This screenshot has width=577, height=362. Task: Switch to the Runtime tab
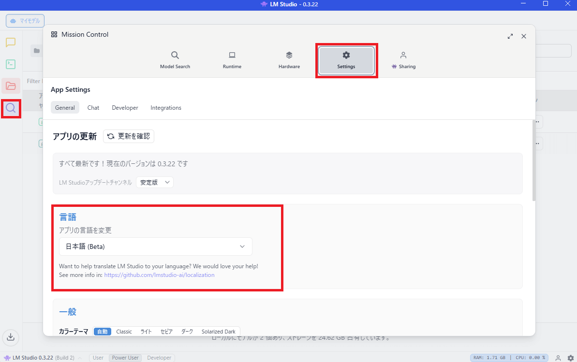pos(232,60)
